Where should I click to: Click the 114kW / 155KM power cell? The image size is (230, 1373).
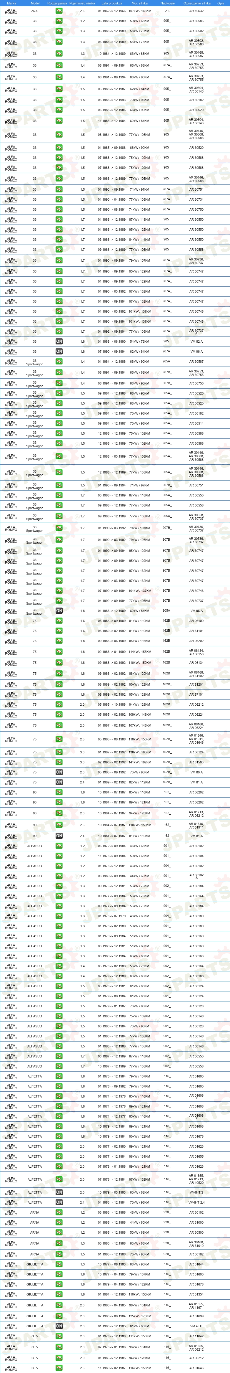[x=139, y=652]
